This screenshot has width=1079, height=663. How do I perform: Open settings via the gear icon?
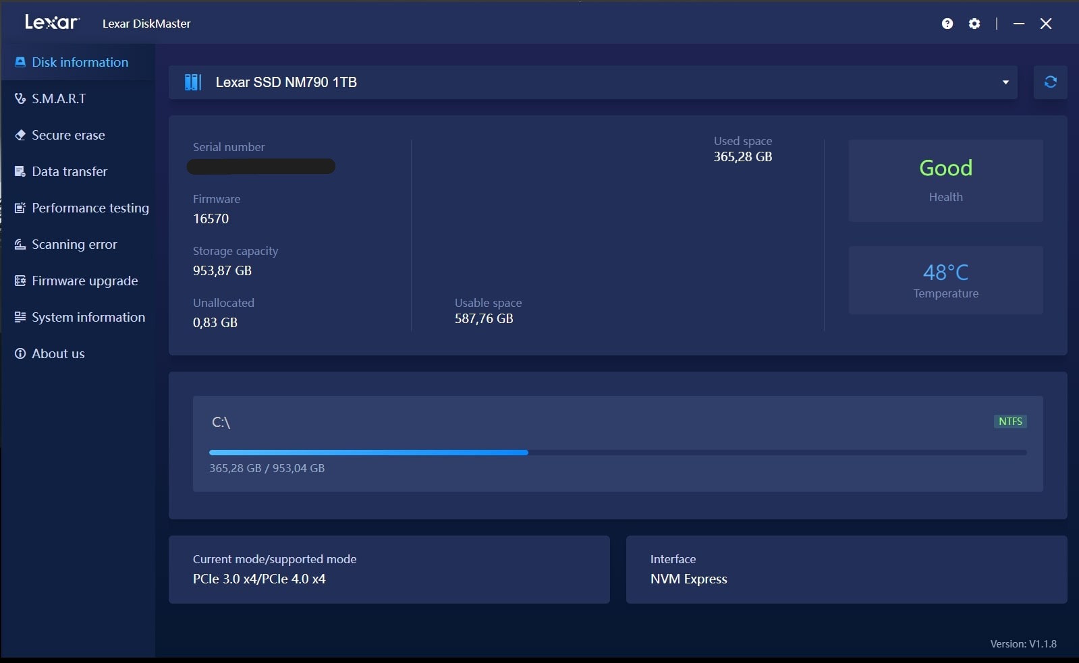click(974, 24)
